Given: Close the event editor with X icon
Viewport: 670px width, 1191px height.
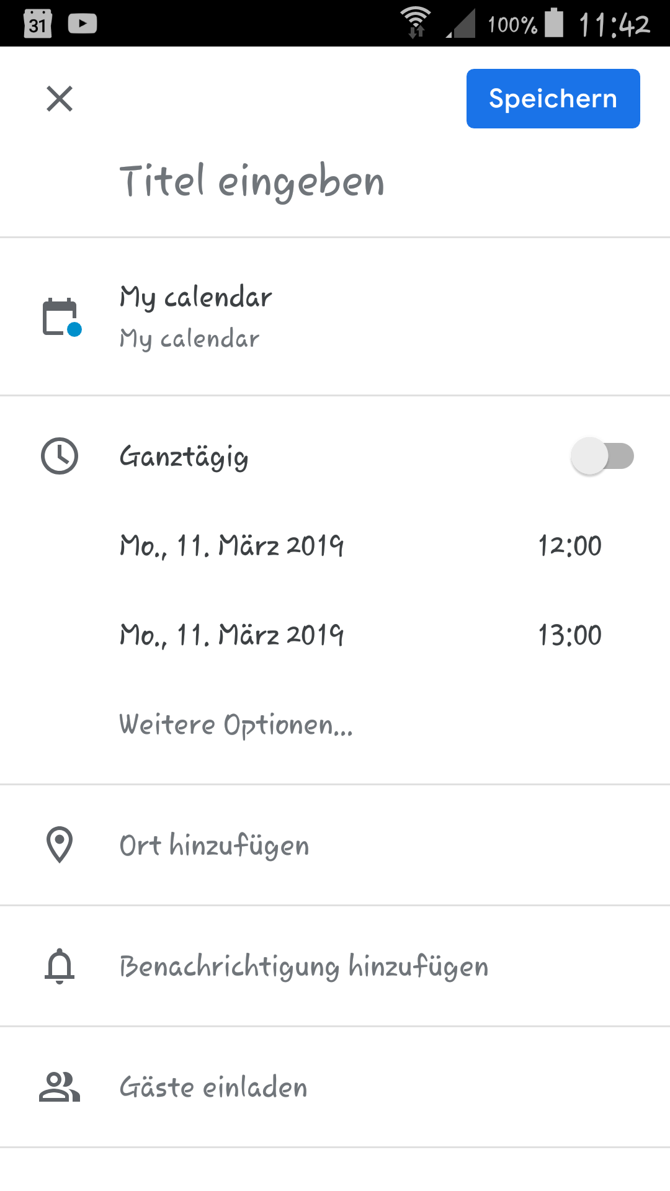Looking at the screenshot, I should coord(60,99).
